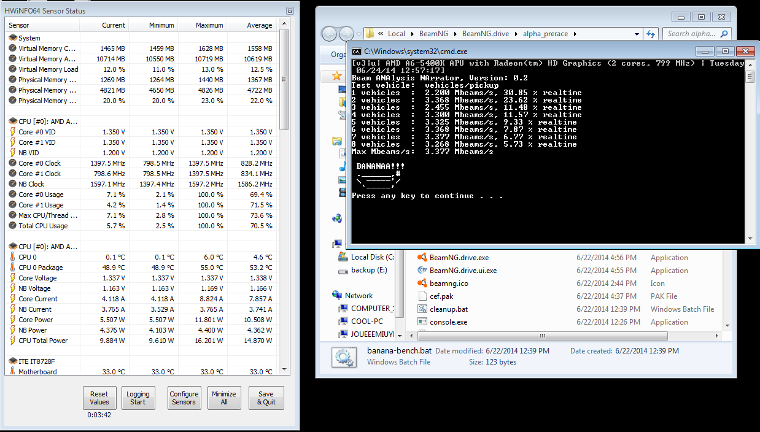Click the Reset Values button in HWiNFO

tap(99, 398)
